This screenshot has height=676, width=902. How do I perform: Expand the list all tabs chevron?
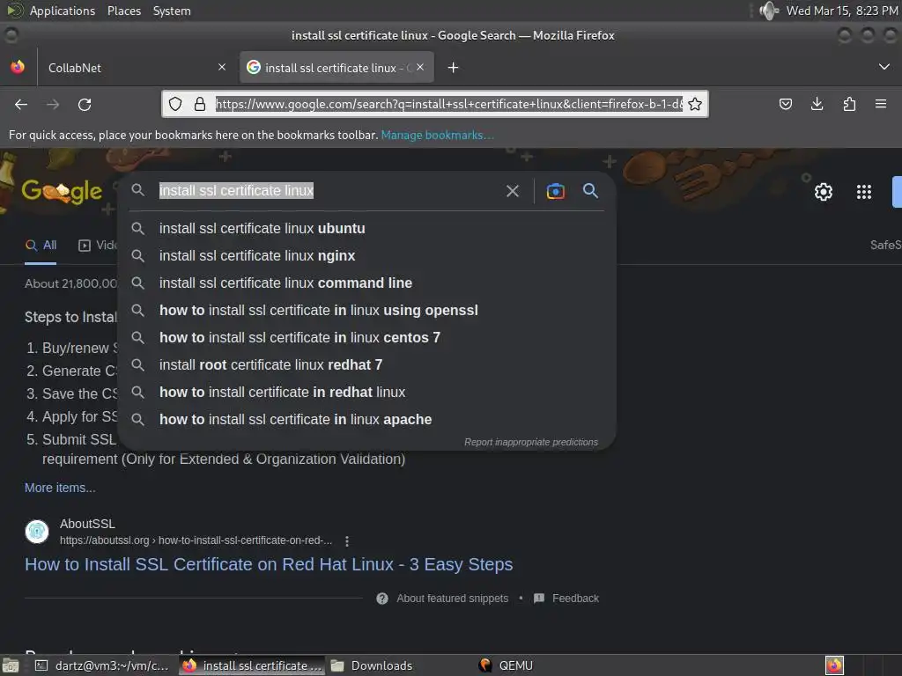click(x=884, y=67)
